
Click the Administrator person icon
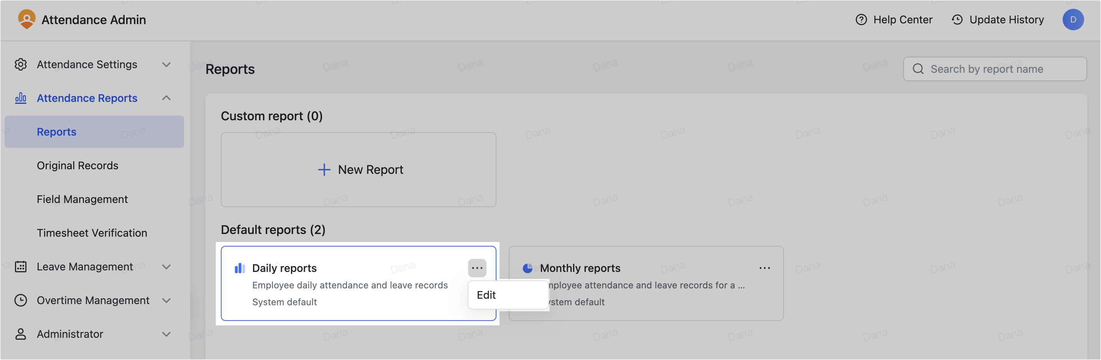coord(21,334)
